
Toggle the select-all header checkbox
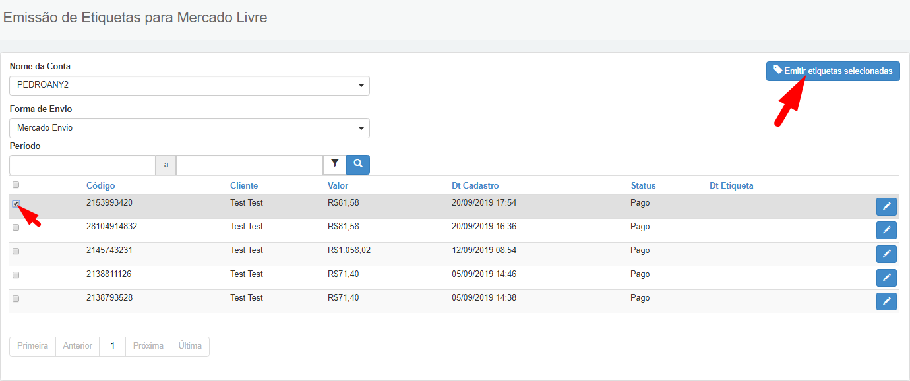(16, 185)
